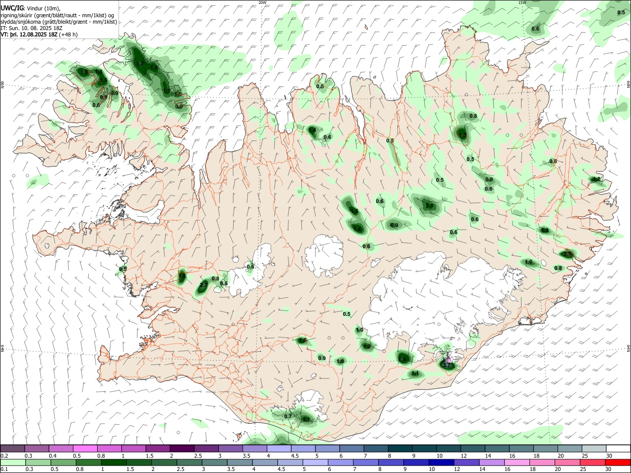Screen dimensions: 631x473
Task: Click the "0.5" value over the sea northeast of Iceland
Action: (x=621, y=12)
